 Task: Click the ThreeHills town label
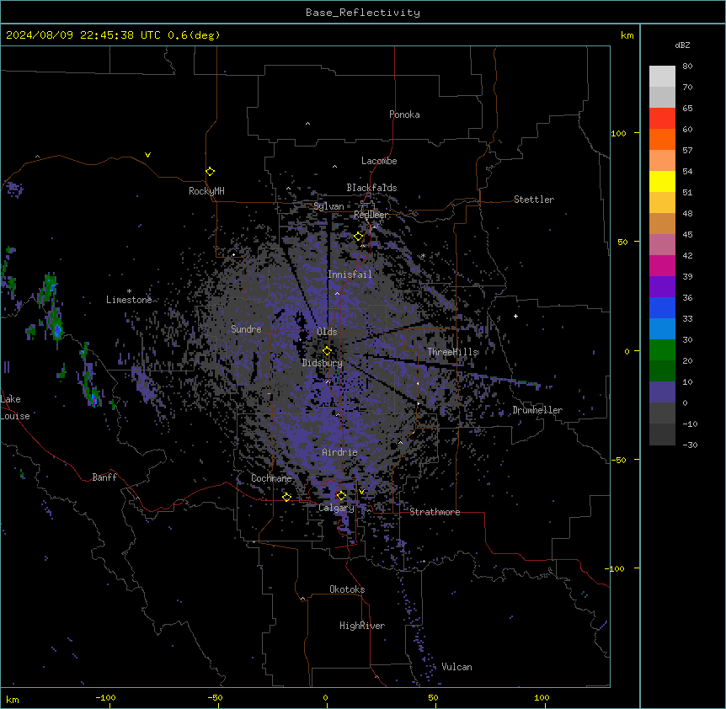click(453, 352)
